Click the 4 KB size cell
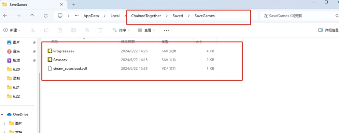 coord(210,51)
